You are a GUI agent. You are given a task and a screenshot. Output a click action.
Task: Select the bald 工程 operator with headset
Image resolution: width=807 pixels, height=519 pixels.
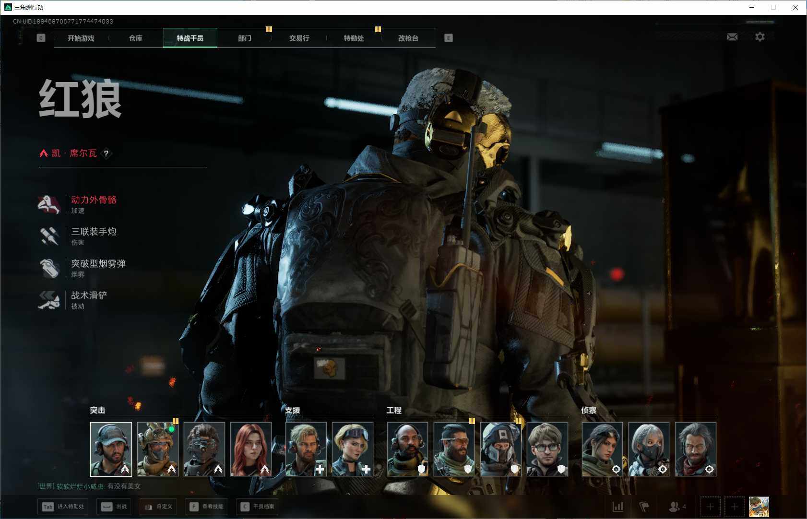click(x=407, y=449)
